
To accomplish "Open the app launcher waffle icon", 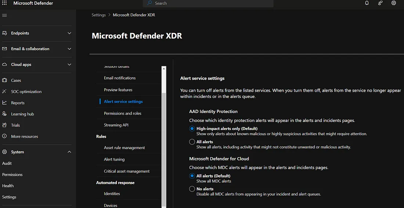I will (4, 3).
